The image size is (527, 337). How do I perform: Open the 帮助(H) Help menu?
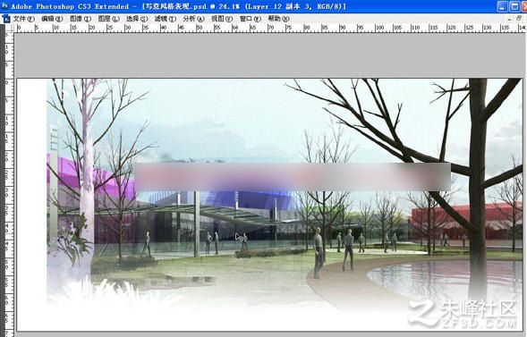(x=278, y=19)
